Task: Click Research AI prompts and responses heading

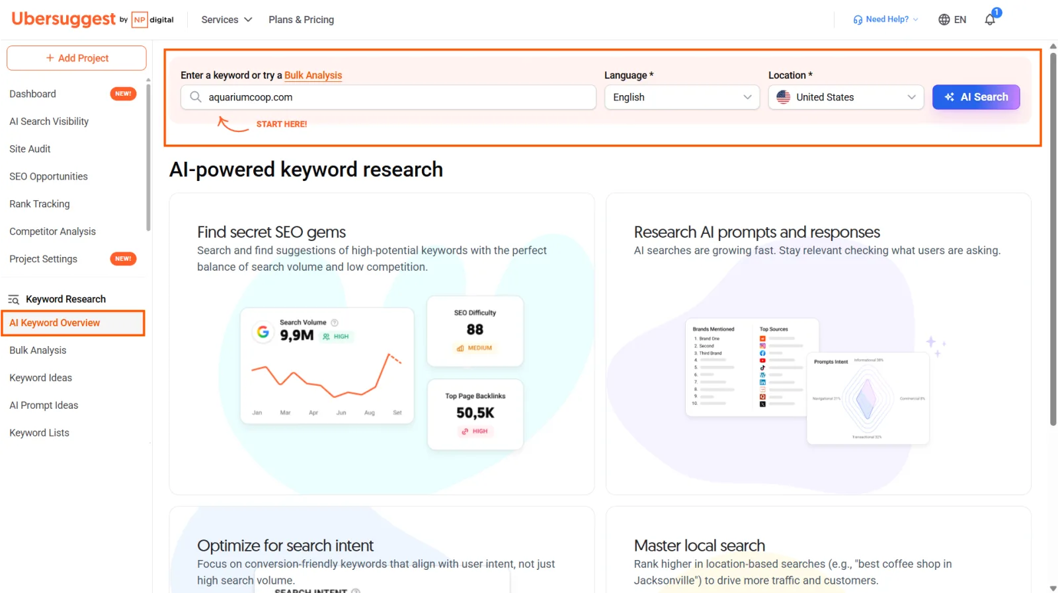Action: point(756,232)
